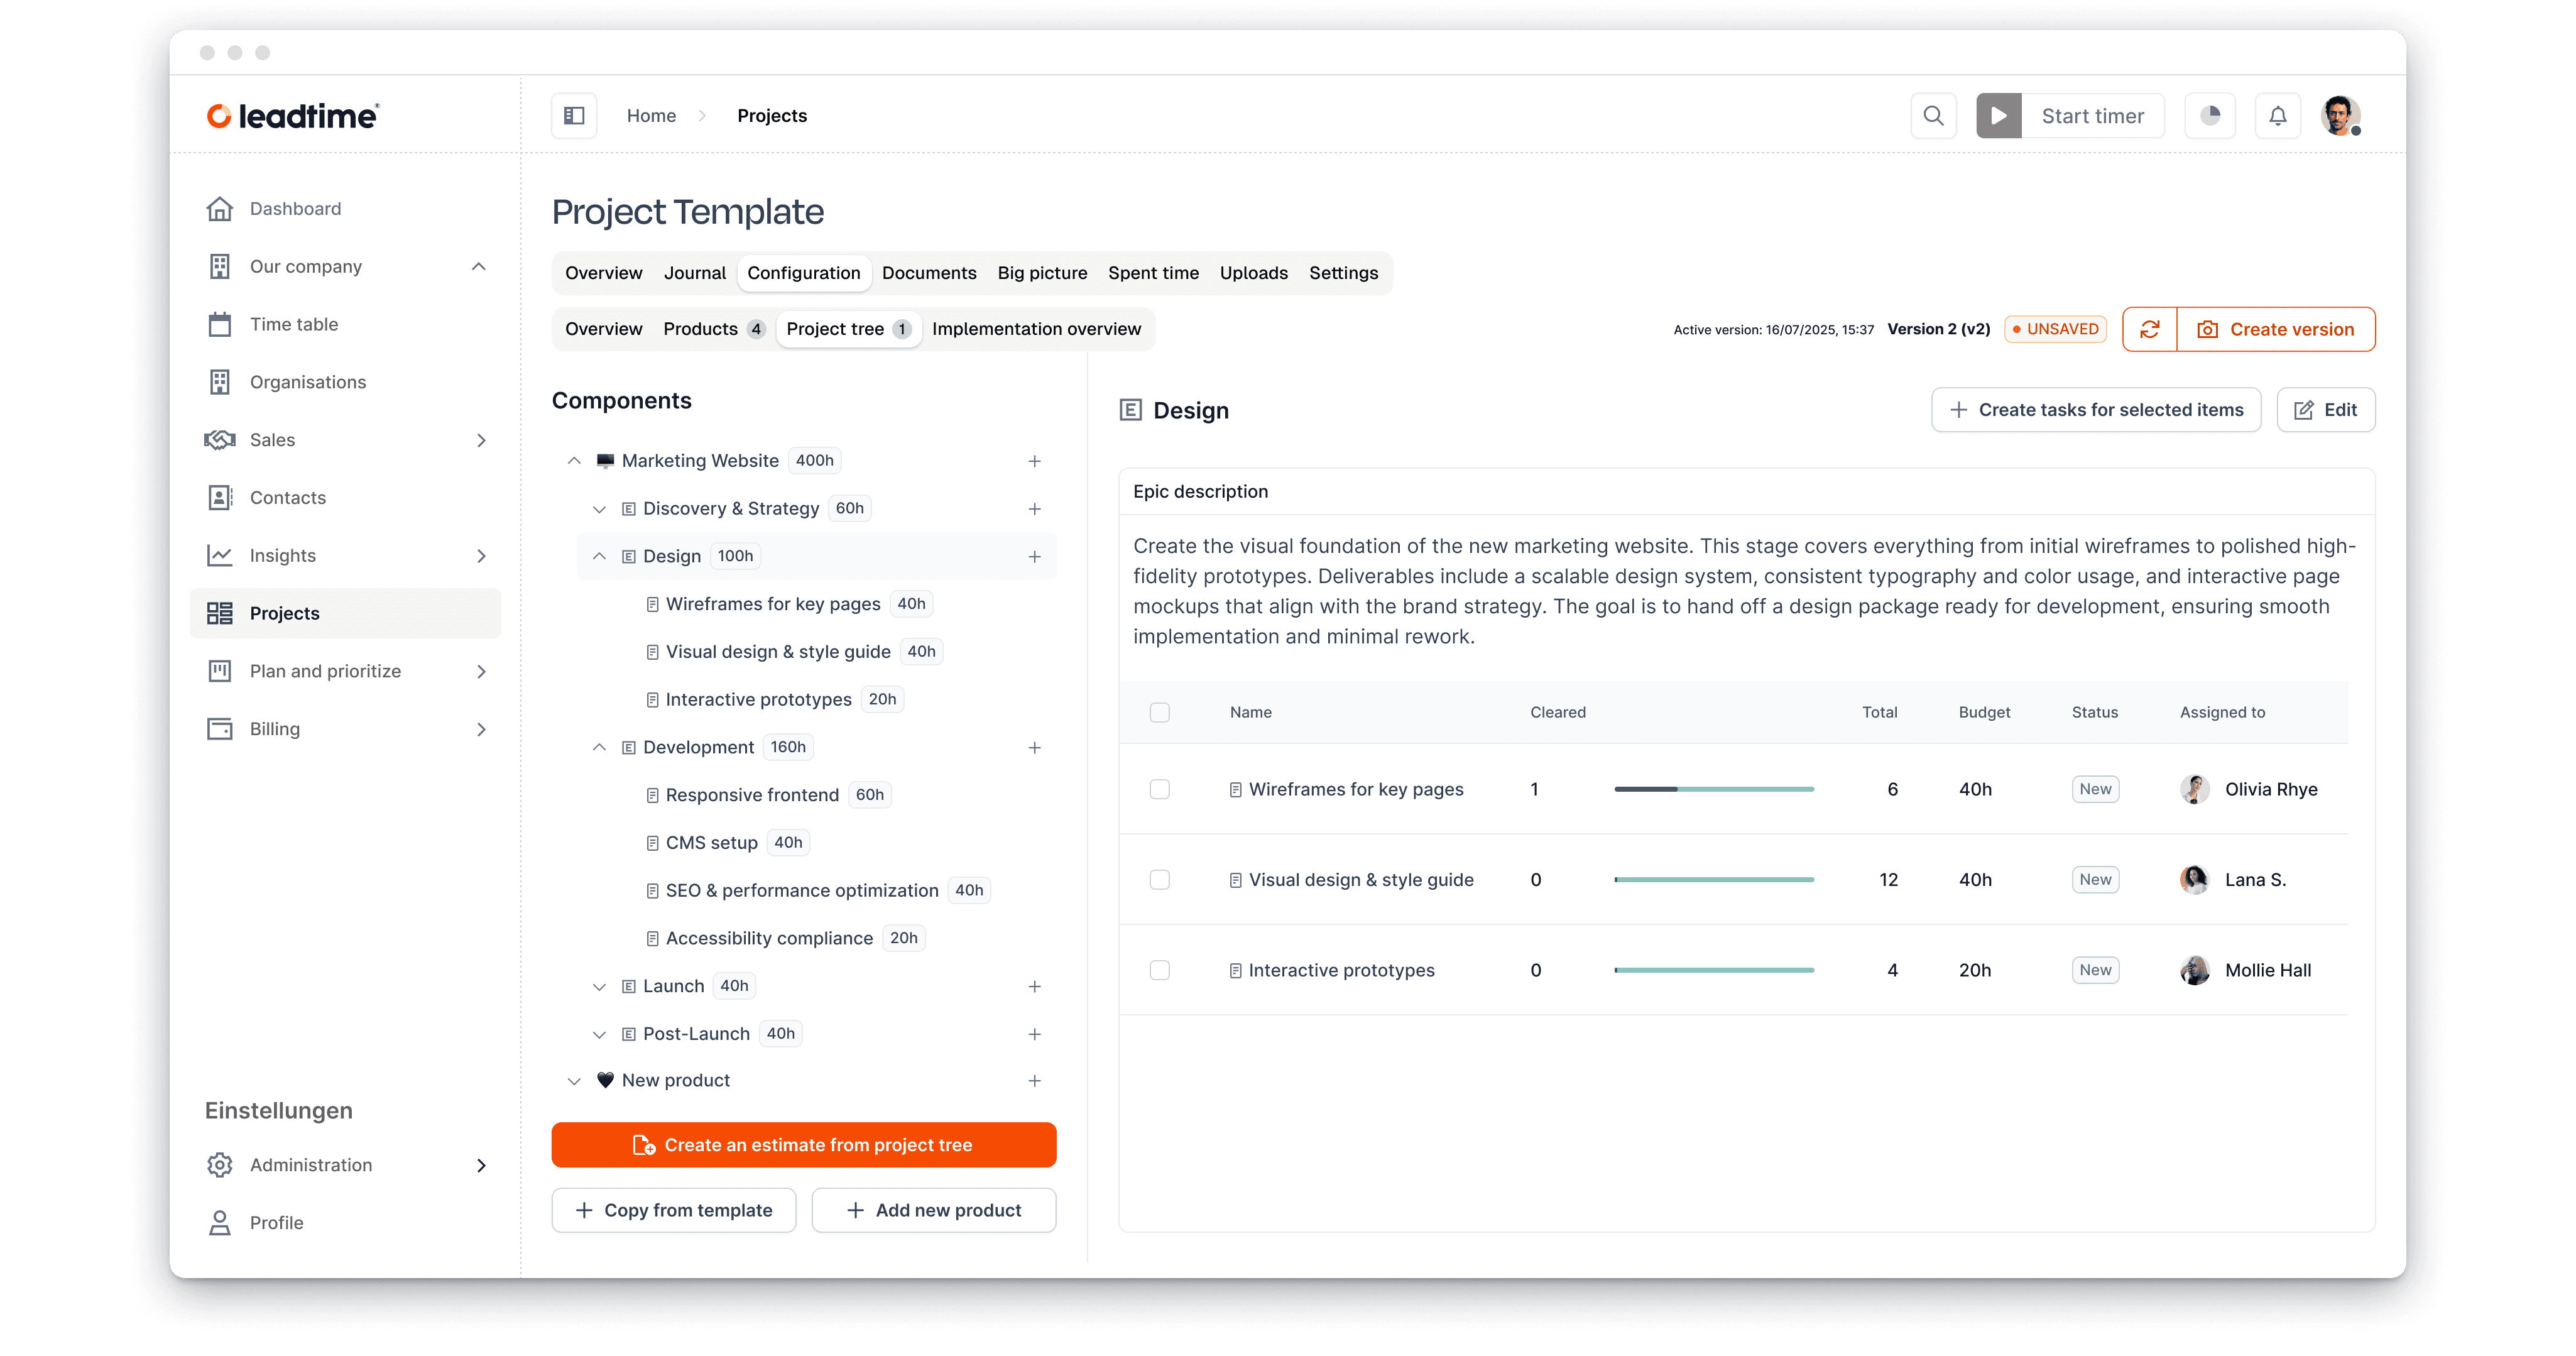Image resolution: width=2576 pixels, height=1356 pixels.
Task: Click the Visual design progress bar
Action: [x=1713, y=880]
